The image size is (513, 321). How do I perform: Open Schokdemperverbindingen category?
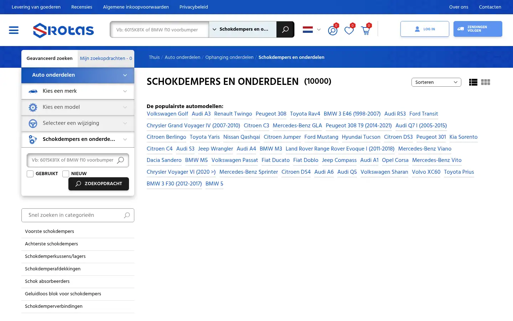78,307
